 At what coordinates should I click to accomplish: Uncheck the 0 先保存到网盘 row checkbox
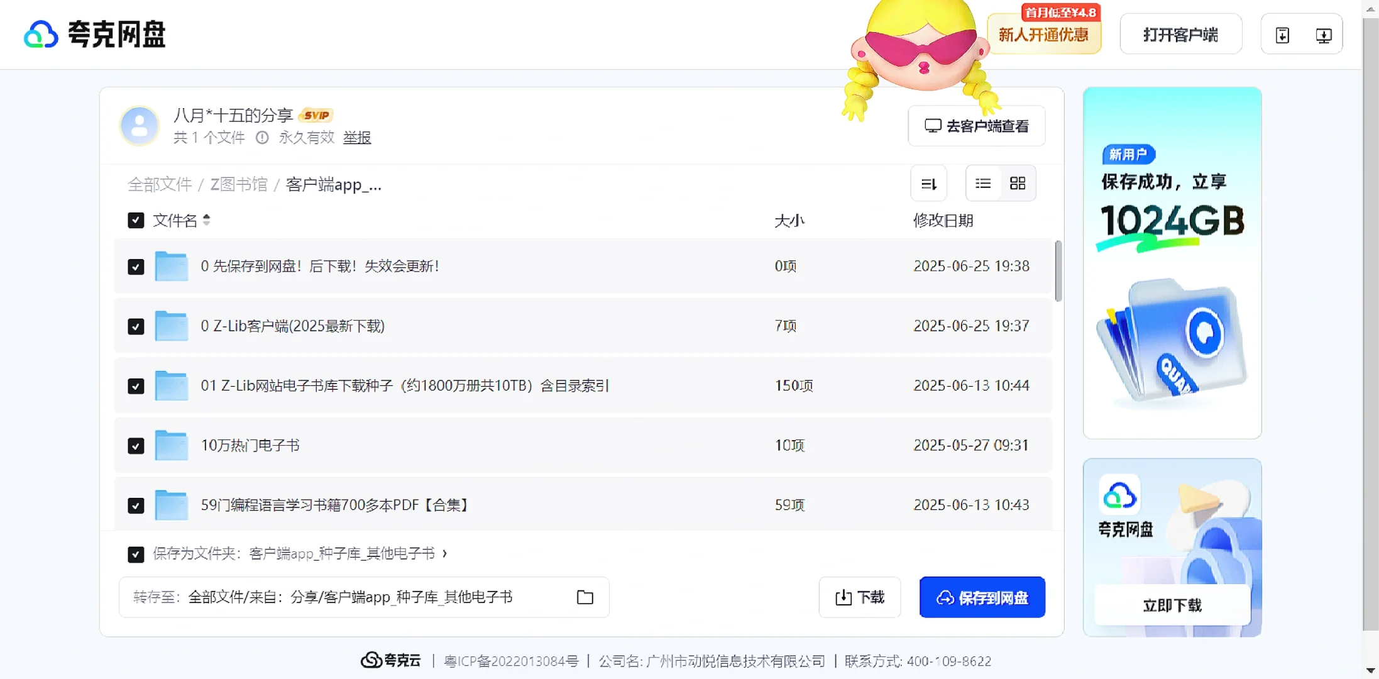tap(136, 267)
